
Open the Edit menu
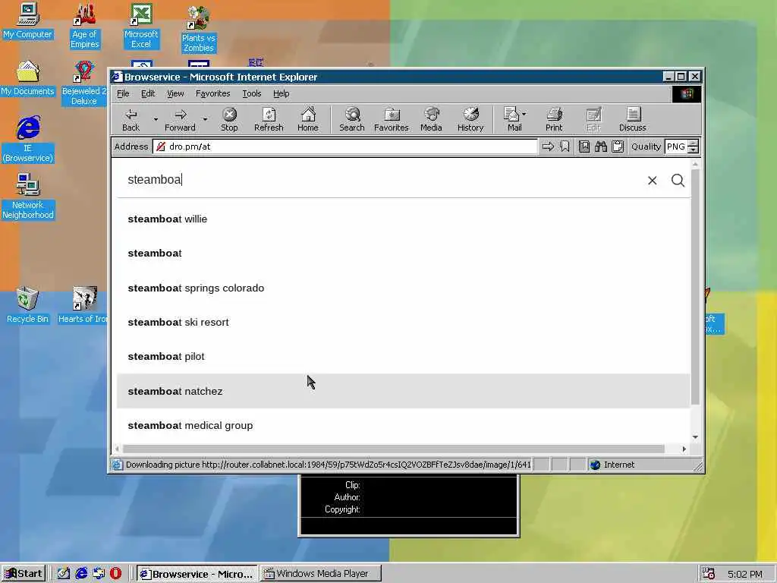point(148,93)
